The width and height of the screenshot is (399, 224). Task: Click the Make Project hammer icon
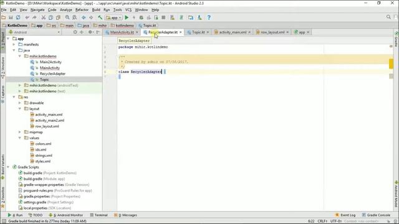point(100,17)
